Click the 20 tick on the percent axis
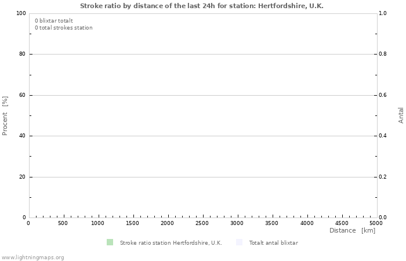 coord(22,177)
